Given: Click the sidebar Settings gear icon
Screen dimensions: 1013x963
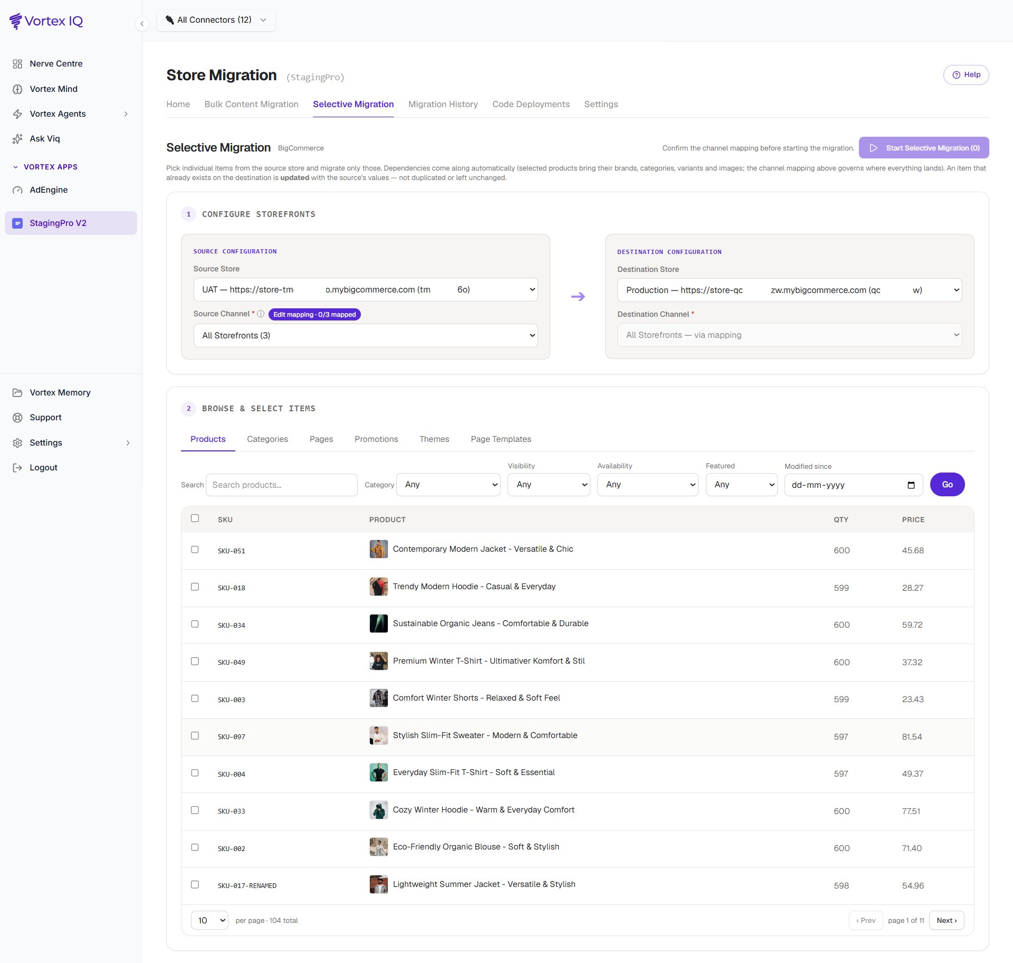Looking at the screenshot, I should [17, 443].
